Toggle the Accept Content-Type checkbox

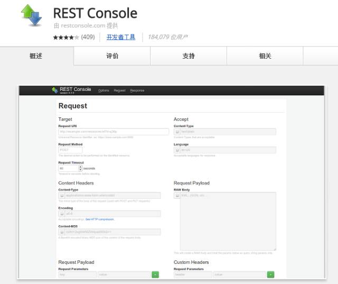click(x=177, y=132)
